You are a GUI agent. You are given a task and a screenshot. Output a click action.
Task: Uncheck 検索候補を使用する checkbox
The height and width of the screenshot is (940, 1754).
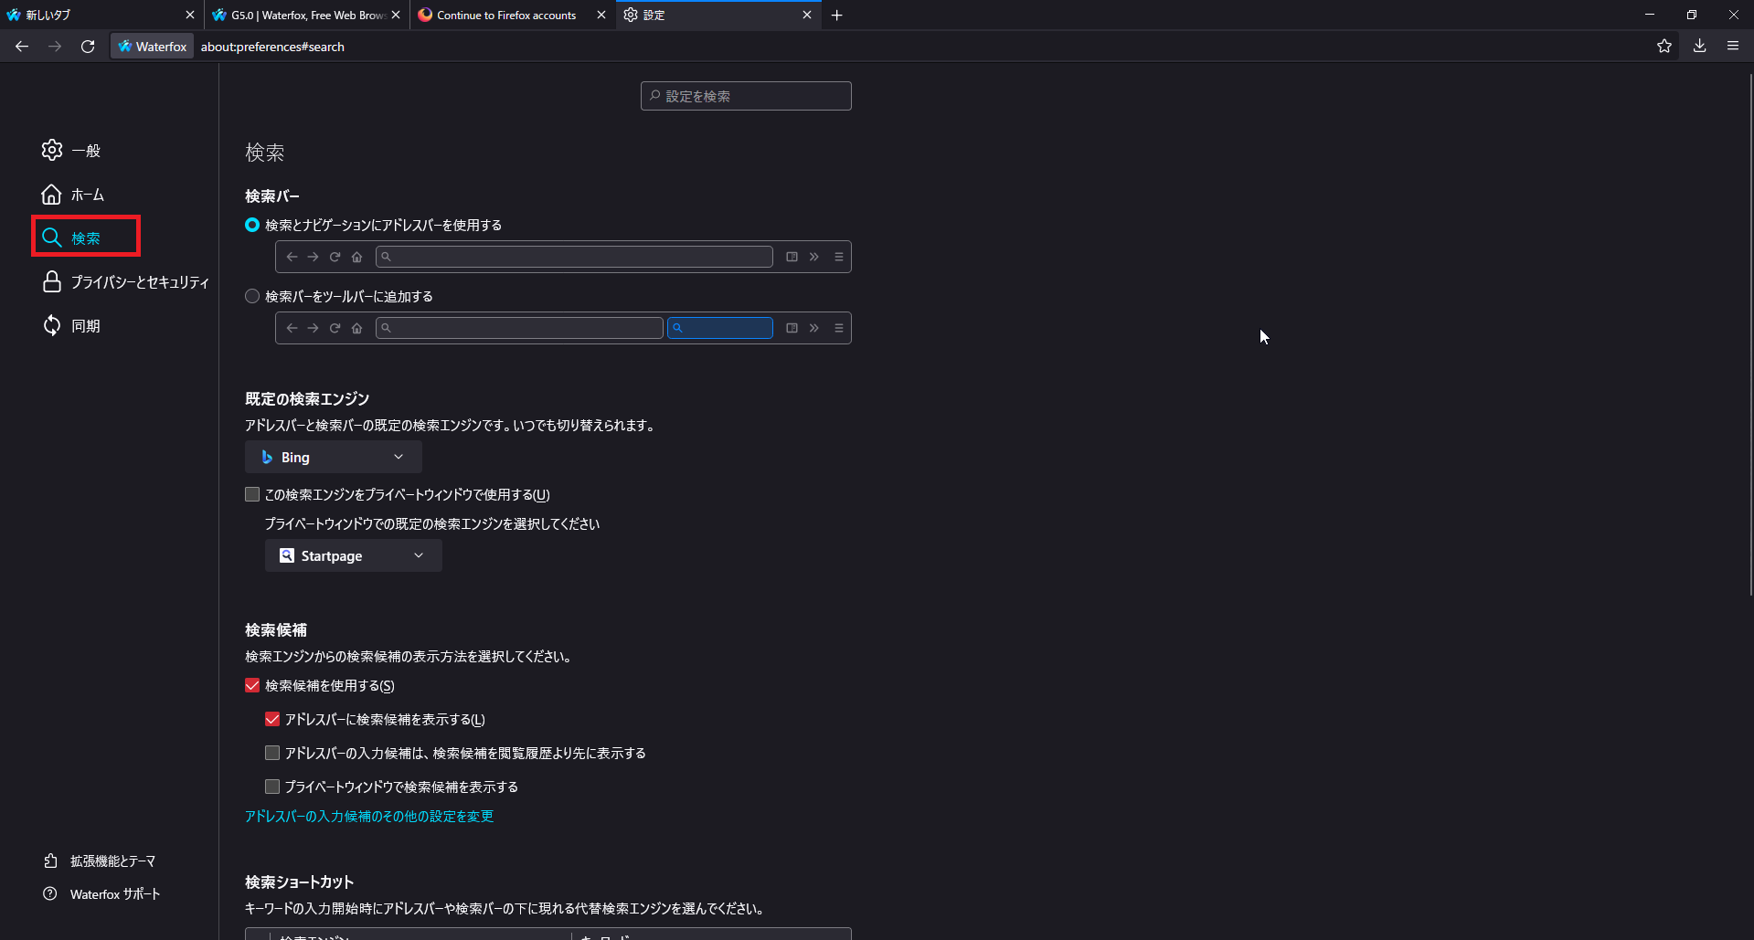(x=252, y=685)
